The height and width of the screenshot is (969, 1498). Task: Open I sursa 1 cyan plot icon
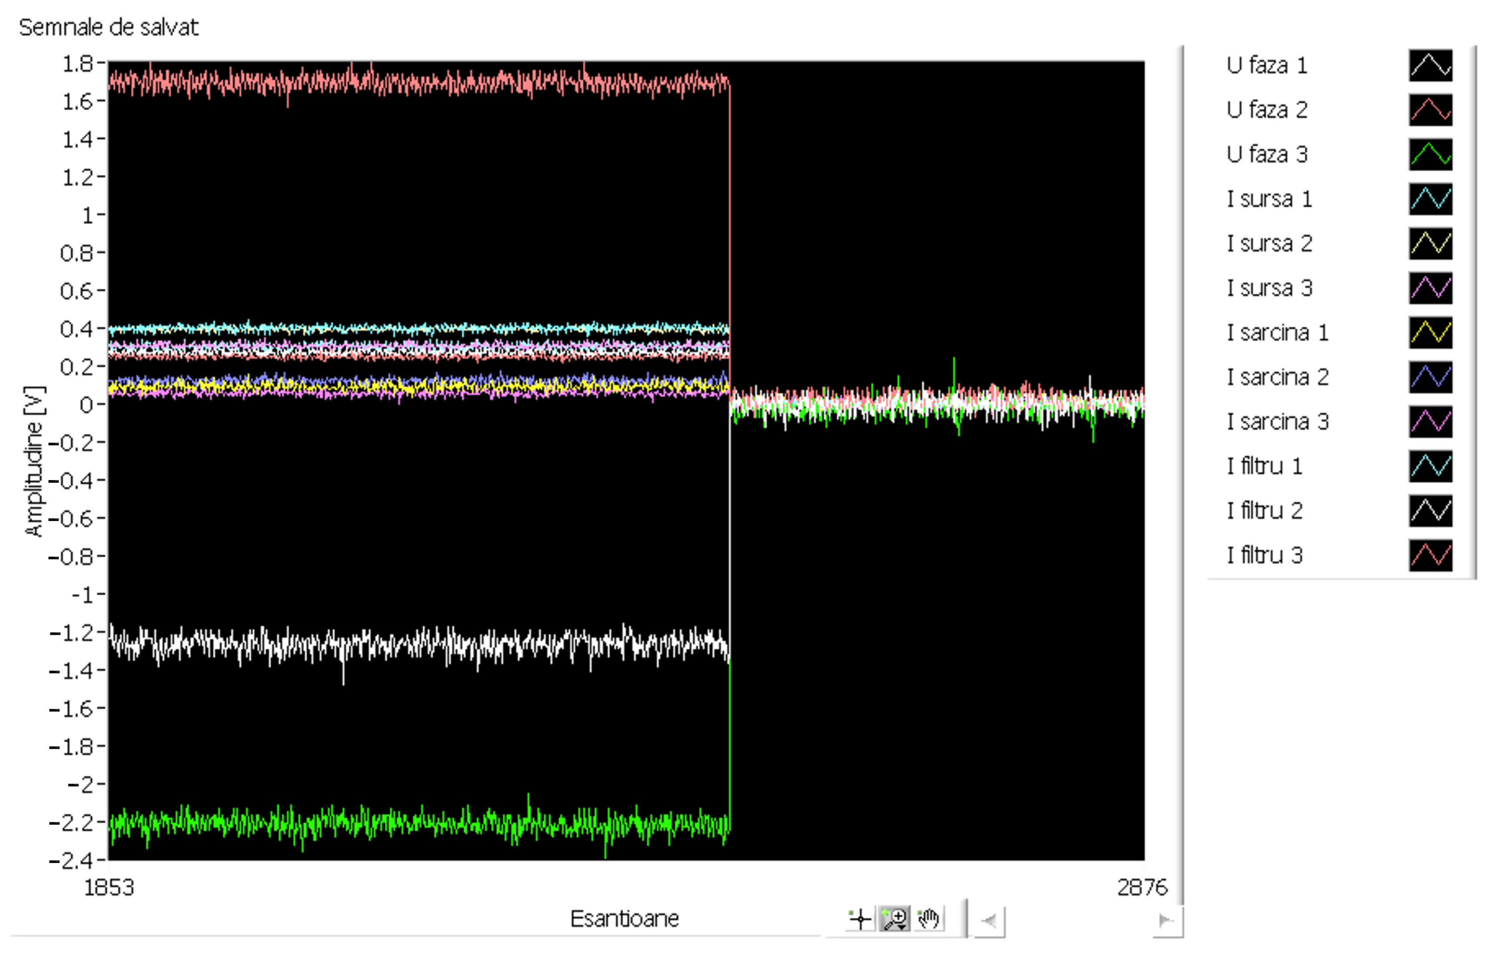click(x=1430, y=200)
